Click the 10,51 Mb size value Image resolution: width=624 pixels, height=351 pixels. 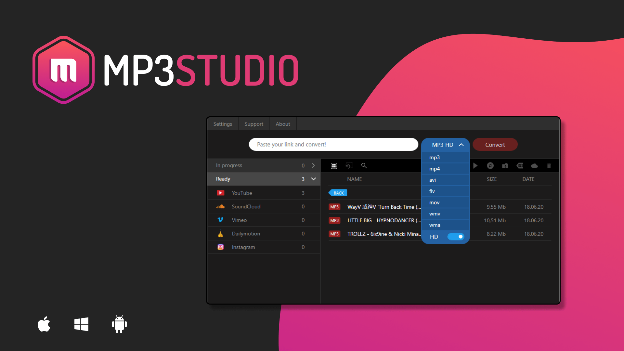(495, 220)
